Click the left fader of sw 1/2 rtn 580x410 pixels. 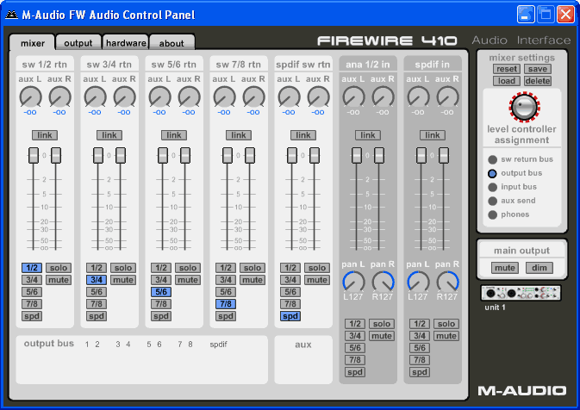[x=34, y=155]
